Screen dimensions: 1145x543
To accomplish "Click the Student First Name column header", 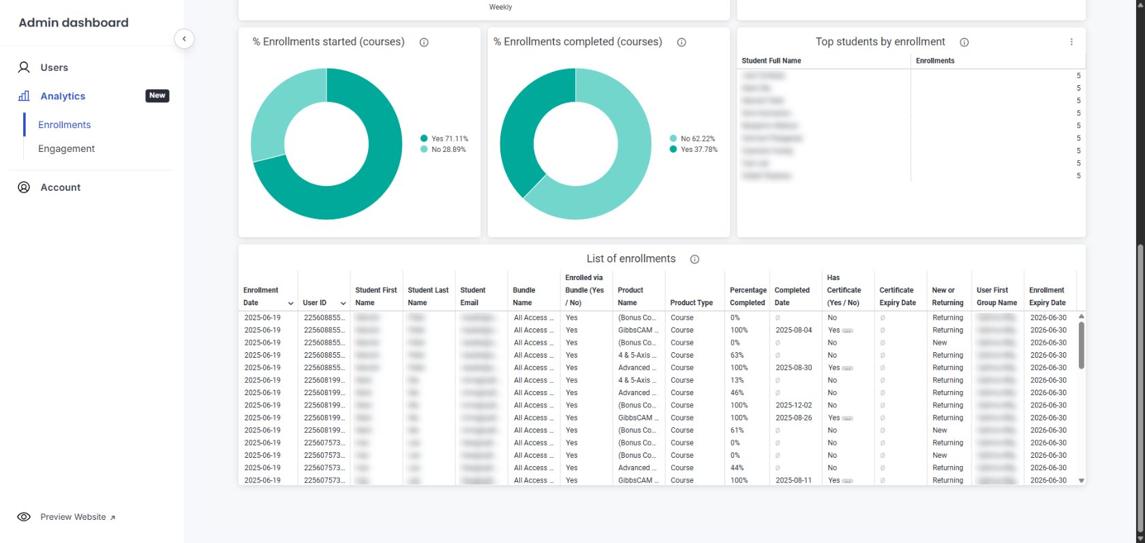I will coord(376,296).
